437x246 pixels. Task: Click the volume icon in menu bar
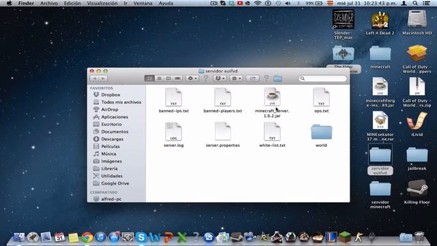pos(288,3)
